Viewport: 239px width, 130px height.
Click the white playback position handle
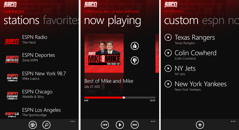[124, 98]
